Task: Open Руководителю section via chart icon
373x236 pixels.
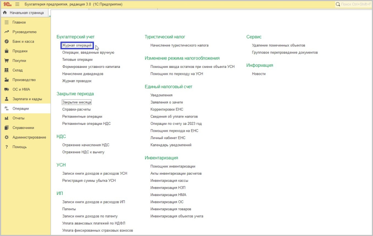Action: coord(6,32)
